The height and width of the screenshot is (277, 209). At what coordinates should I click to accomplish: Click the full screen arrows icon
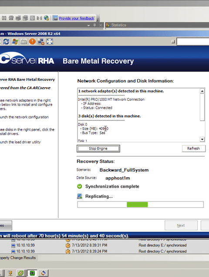50,42
